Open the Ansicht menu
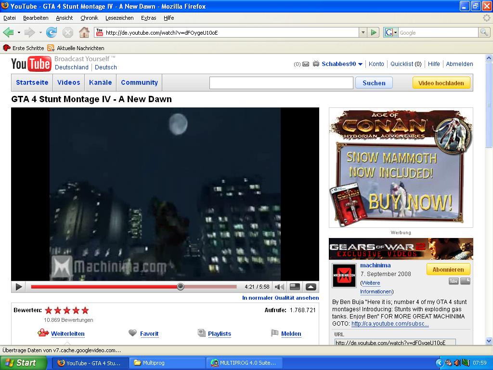 pyautogui.click(x=65, y=18)
